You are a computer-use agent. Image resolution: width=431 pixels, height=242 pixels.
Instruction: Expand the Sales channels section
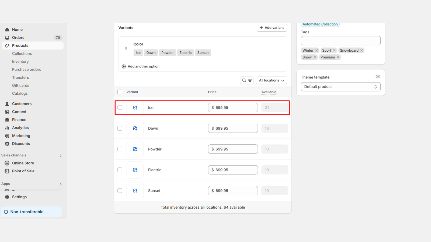60,155
